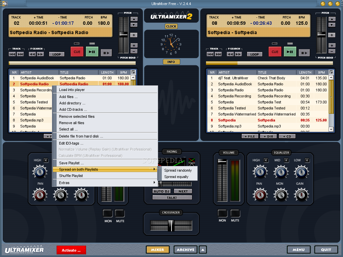Click right deck + FILE button
Image resolution: width=343 pixels, height=257 pixels.
click(x=250, y=137)
